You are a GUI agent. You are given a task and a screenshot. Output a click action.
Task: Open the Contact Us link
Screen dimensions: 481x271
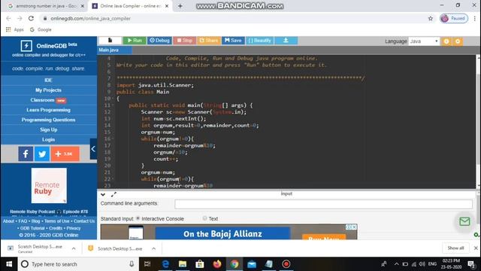click(x=84, y=221)
